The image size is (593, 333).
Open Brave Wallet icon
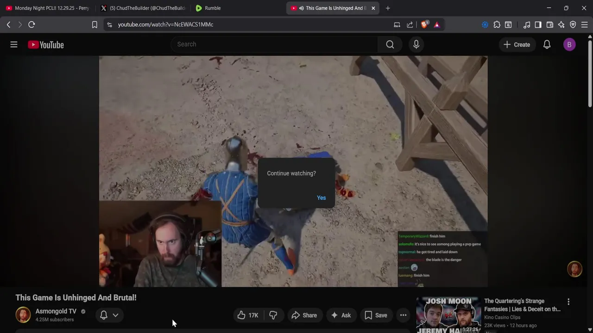550,25
